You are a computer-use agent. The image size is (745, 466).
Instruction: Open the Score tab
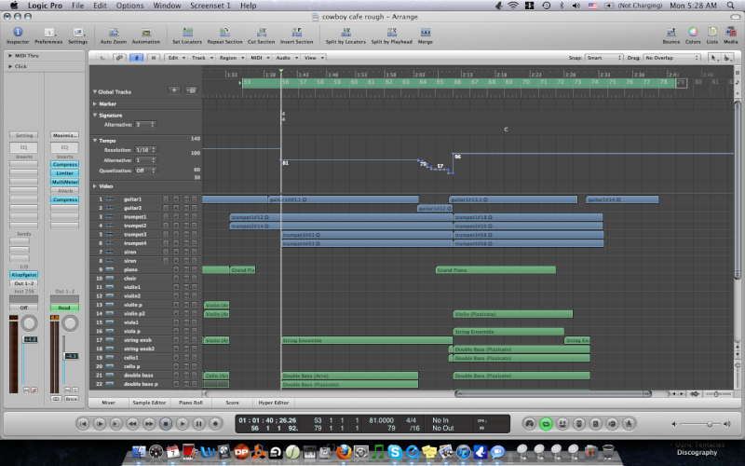232,403
